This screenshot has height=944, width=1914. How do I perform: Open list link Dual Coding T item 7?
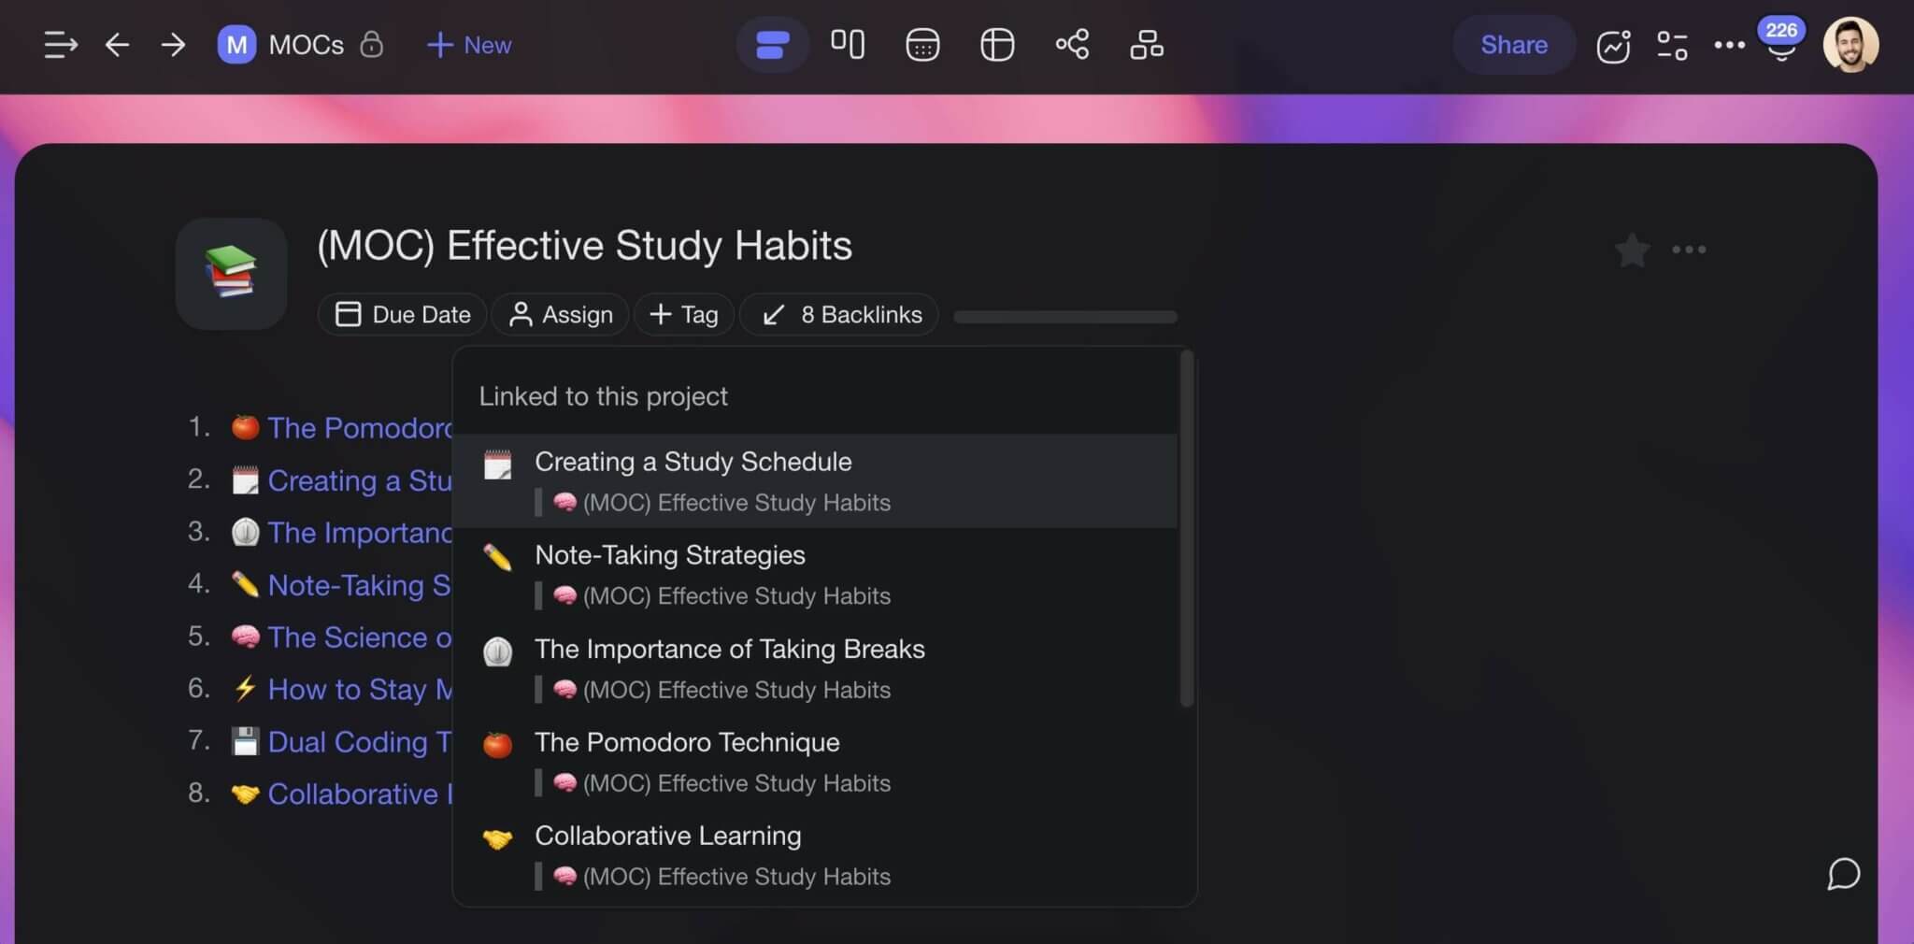[360, 742]
